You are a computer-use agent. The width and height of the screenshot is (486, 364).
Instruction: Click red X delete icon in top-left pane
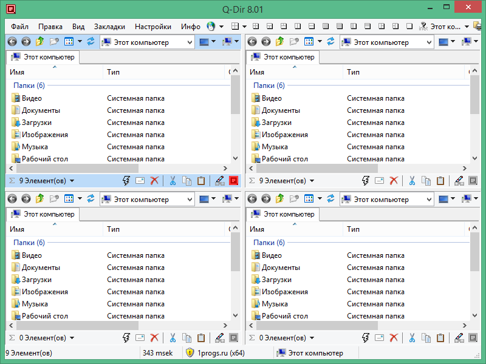click(x=154, y=181)
